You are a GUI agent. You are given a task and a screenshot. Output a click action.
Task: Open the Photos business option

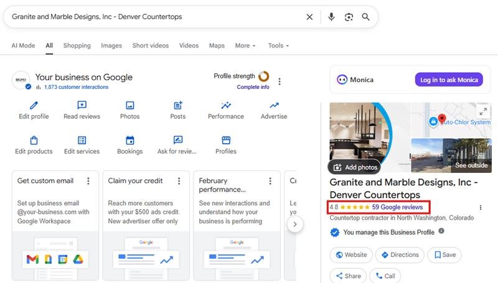click(x=129, y=106)
